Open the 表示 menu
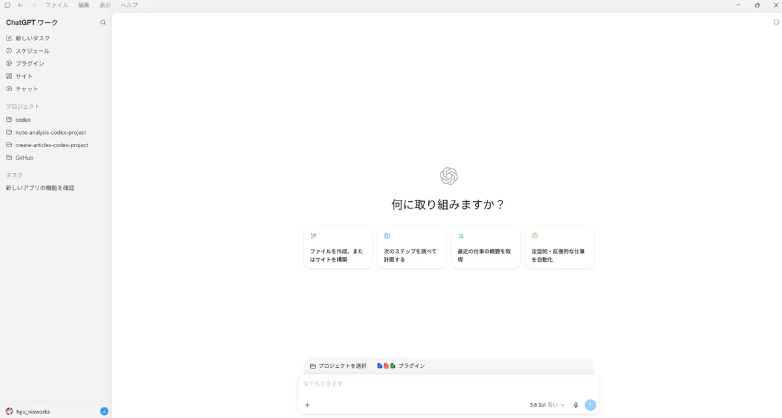 click(105, 5)
